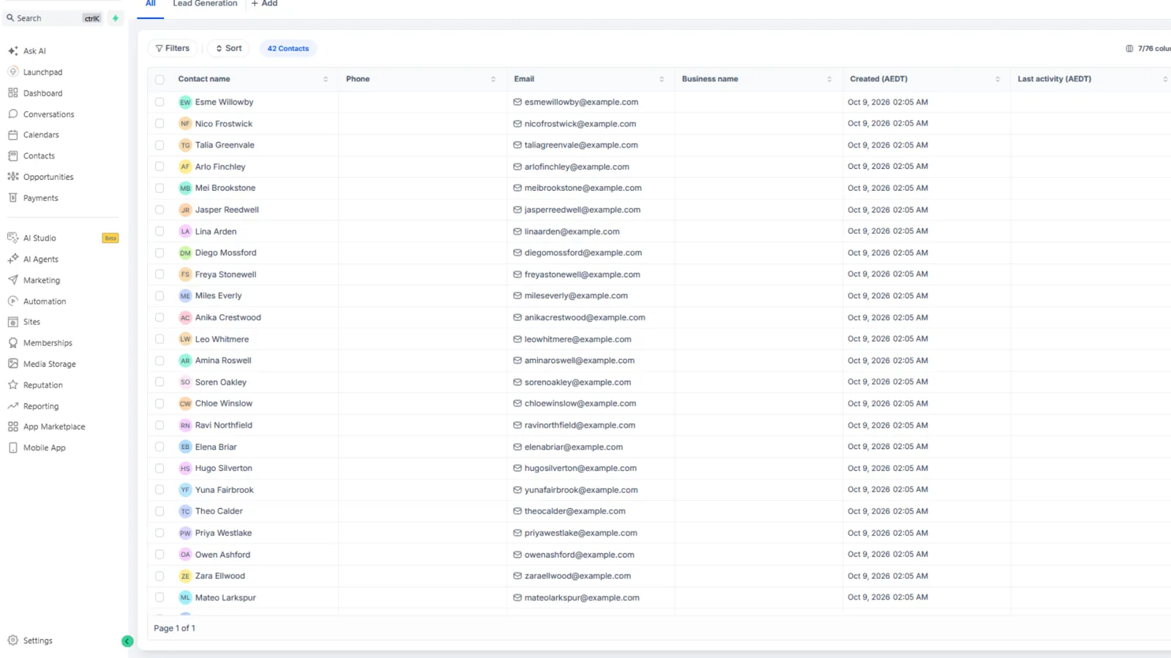The image size is (1171, 658).
Task: Open Business name column sort arrows
Action: point(829,79)
